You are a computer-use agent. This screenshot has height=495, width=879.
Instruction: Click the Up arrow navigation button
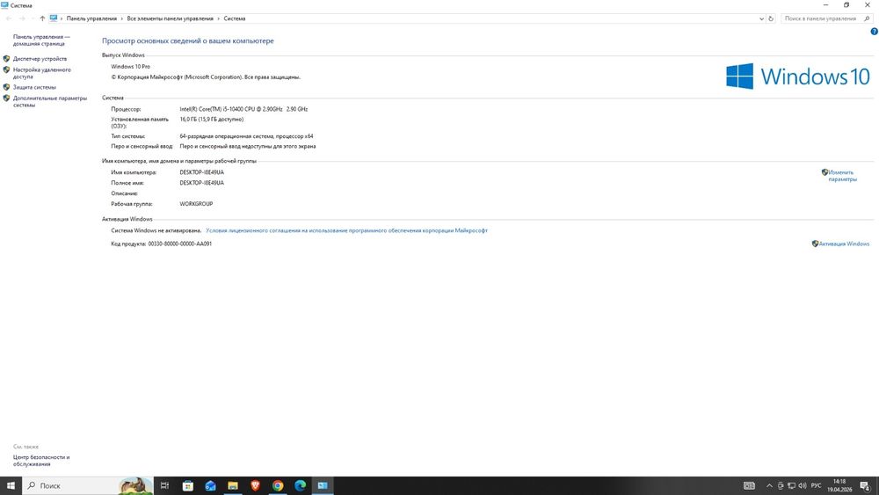point(42,18)
